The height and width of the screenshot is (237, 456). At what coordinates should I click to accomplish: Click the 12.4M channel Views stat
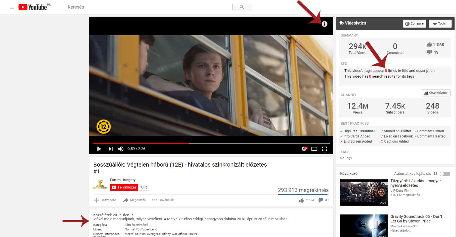click(x=357, y=108)
